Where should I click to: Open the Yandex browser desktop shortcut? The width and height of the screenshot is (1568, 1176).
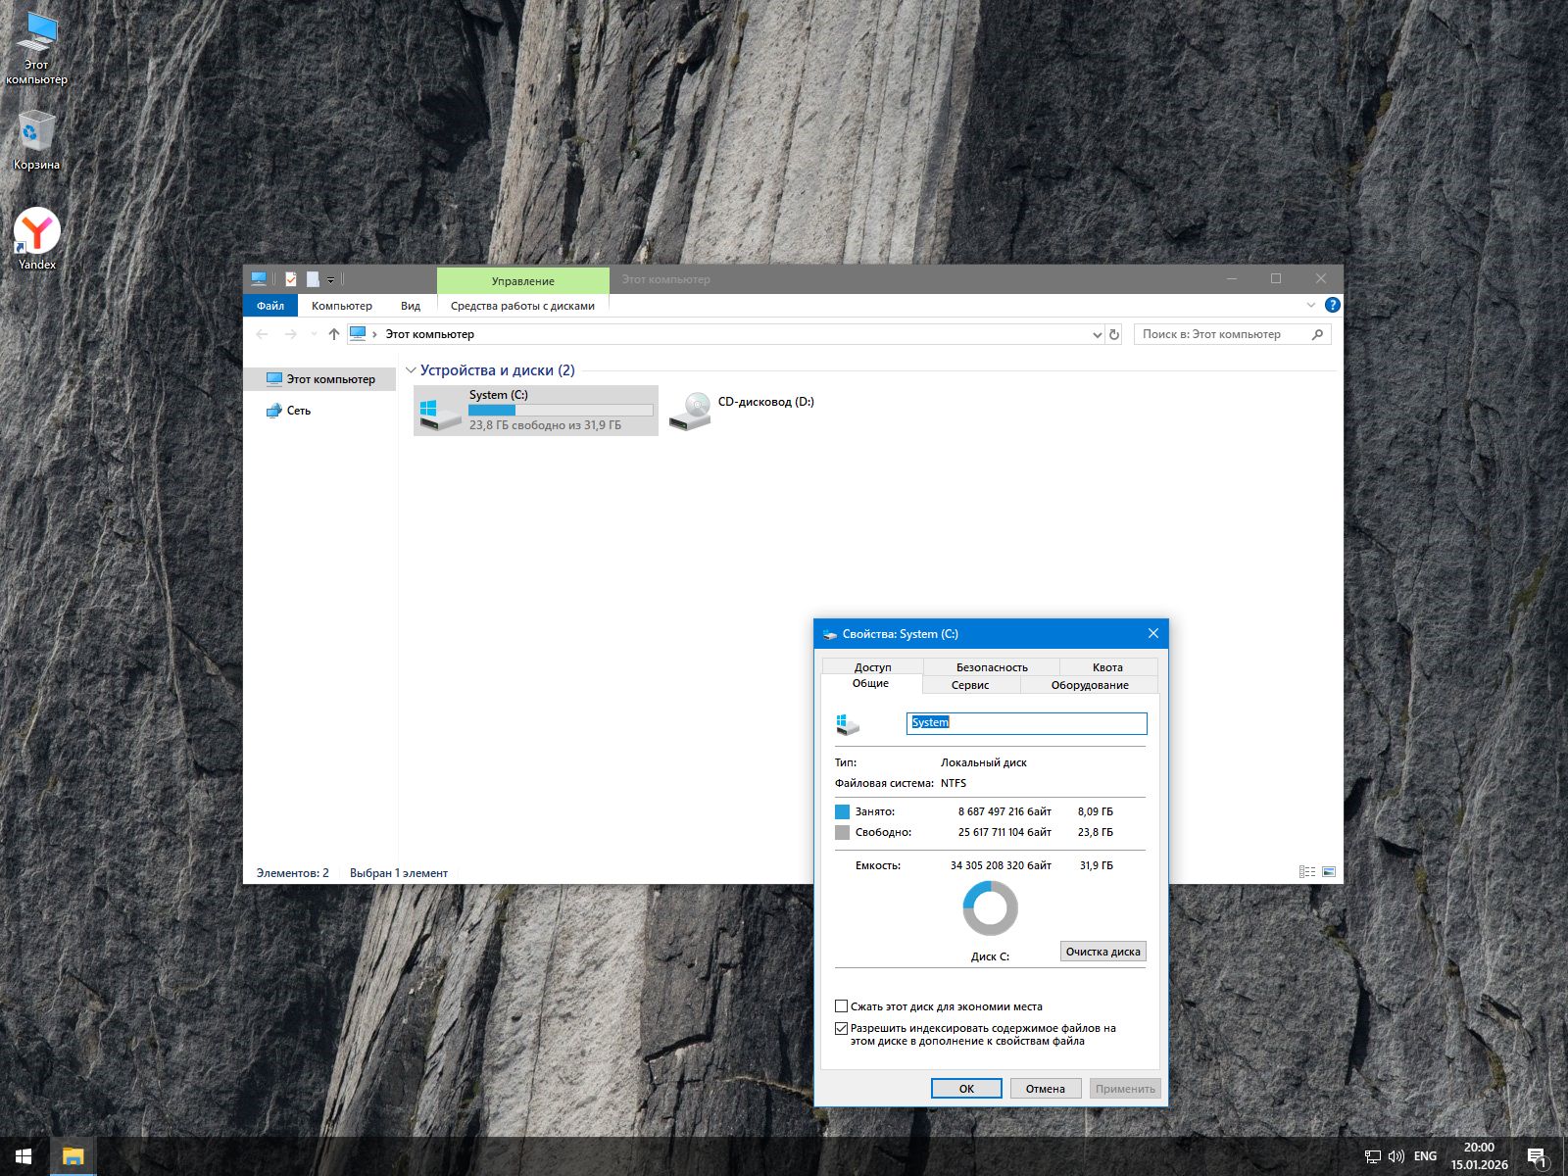tap(37, 232)
